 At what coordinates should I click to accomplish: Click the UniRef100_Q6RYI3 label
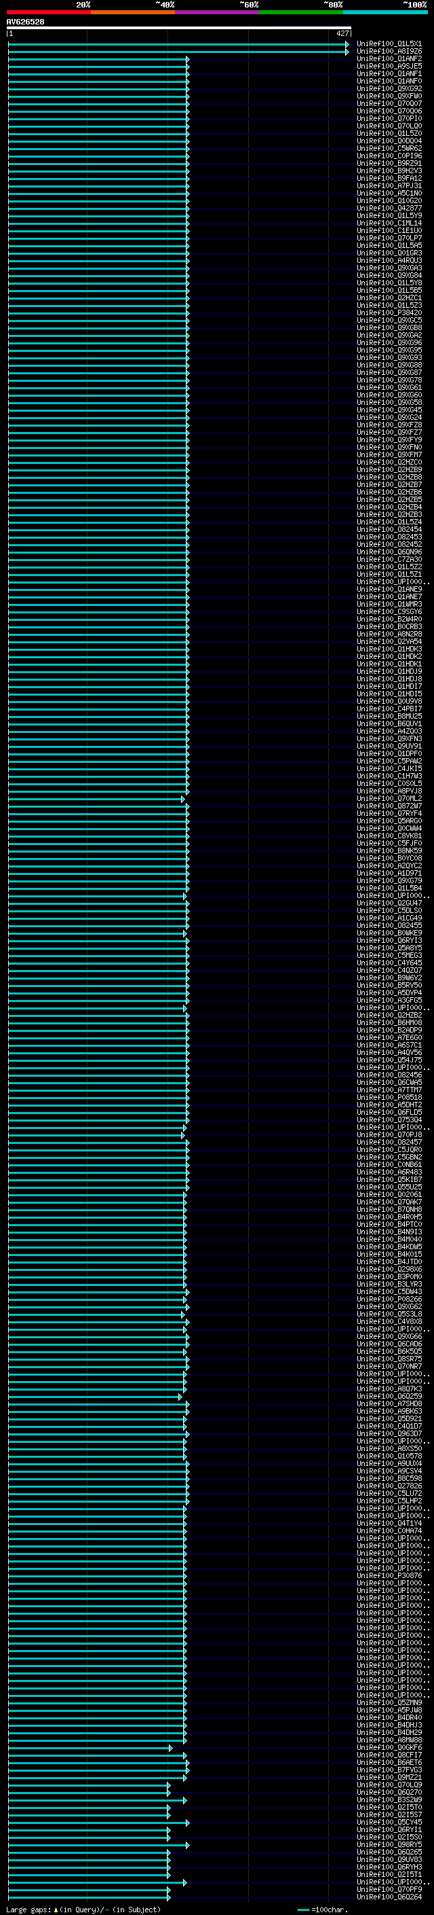(x=389, y=940)
